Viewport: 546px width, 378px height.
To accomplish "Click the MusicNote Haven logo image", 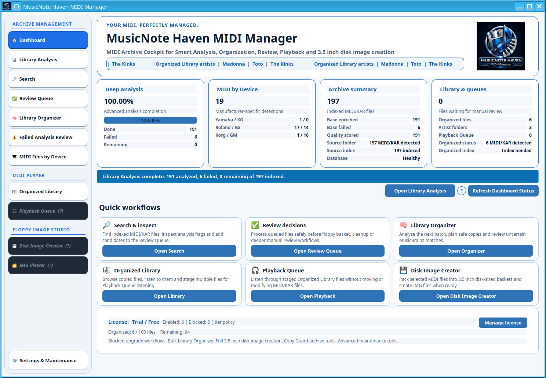I will 501,46.
